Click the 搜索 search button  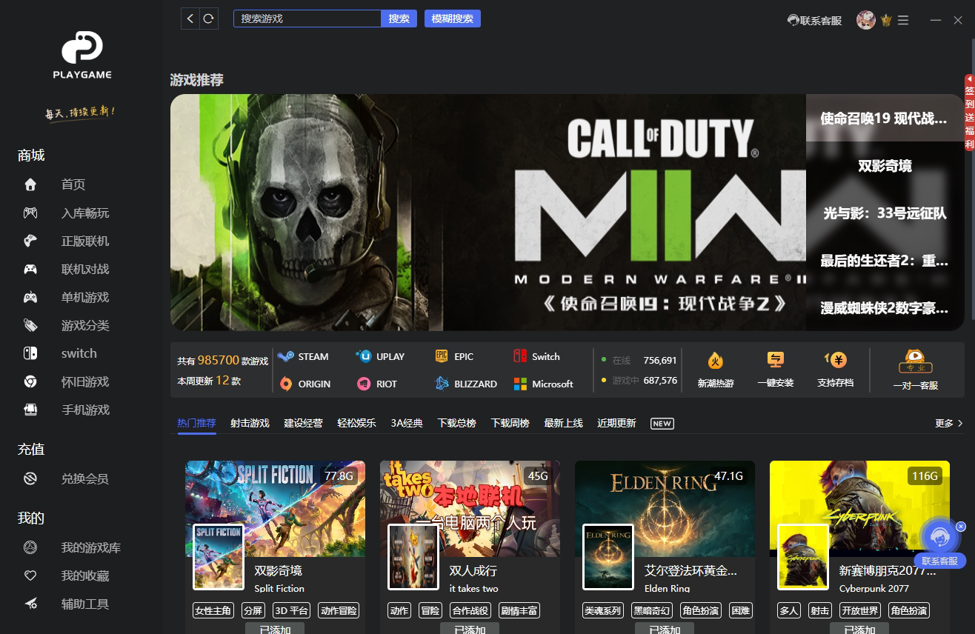(399, 19)
